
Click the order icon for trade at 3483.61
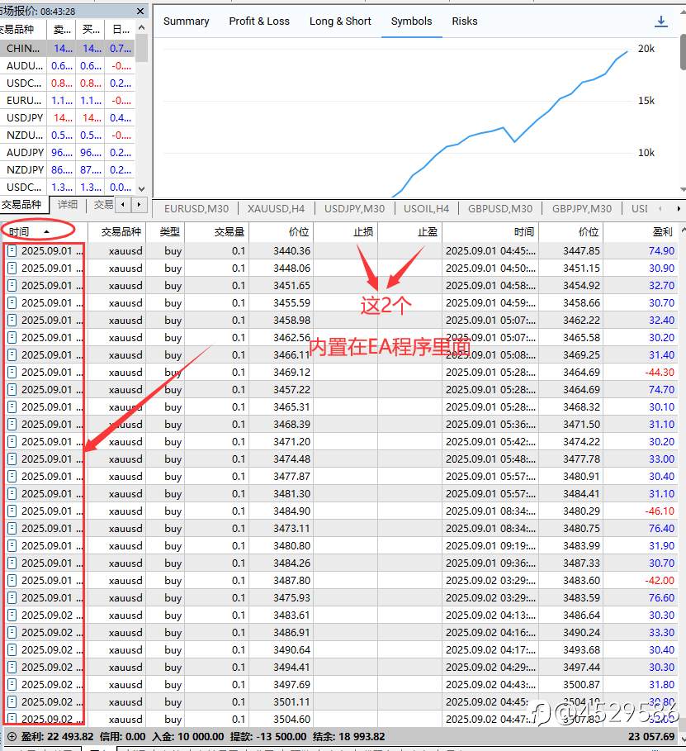[12, 615]
